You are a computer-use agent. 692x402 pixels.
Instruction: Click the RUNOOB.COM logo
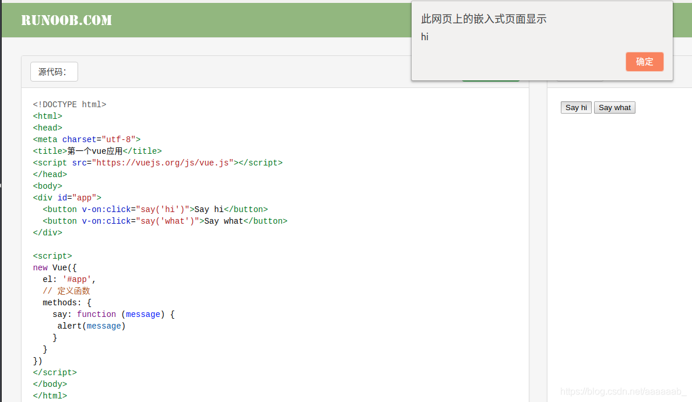pyautogui.click(x=66, y=20)
